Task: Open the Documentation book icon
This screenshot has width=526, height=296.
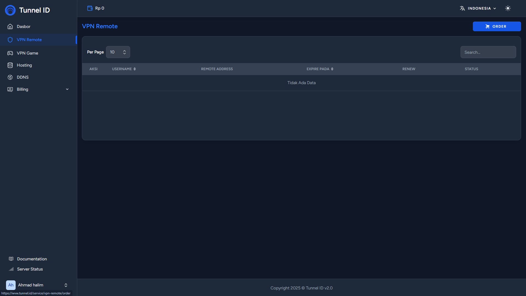Action: click(x=11, y=259)
